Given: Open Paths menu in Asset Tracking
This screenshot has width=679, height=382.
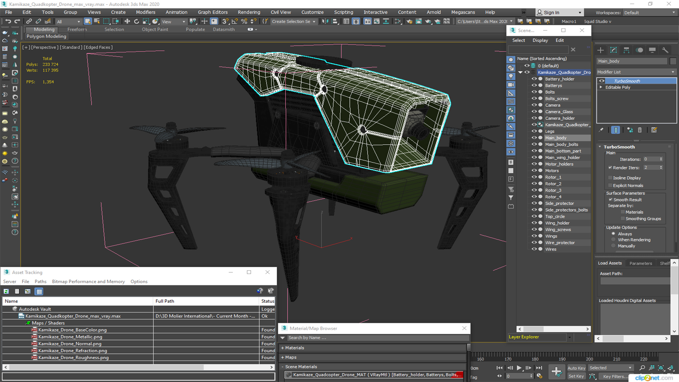Looking at the screenshot, I should (40, 282).
